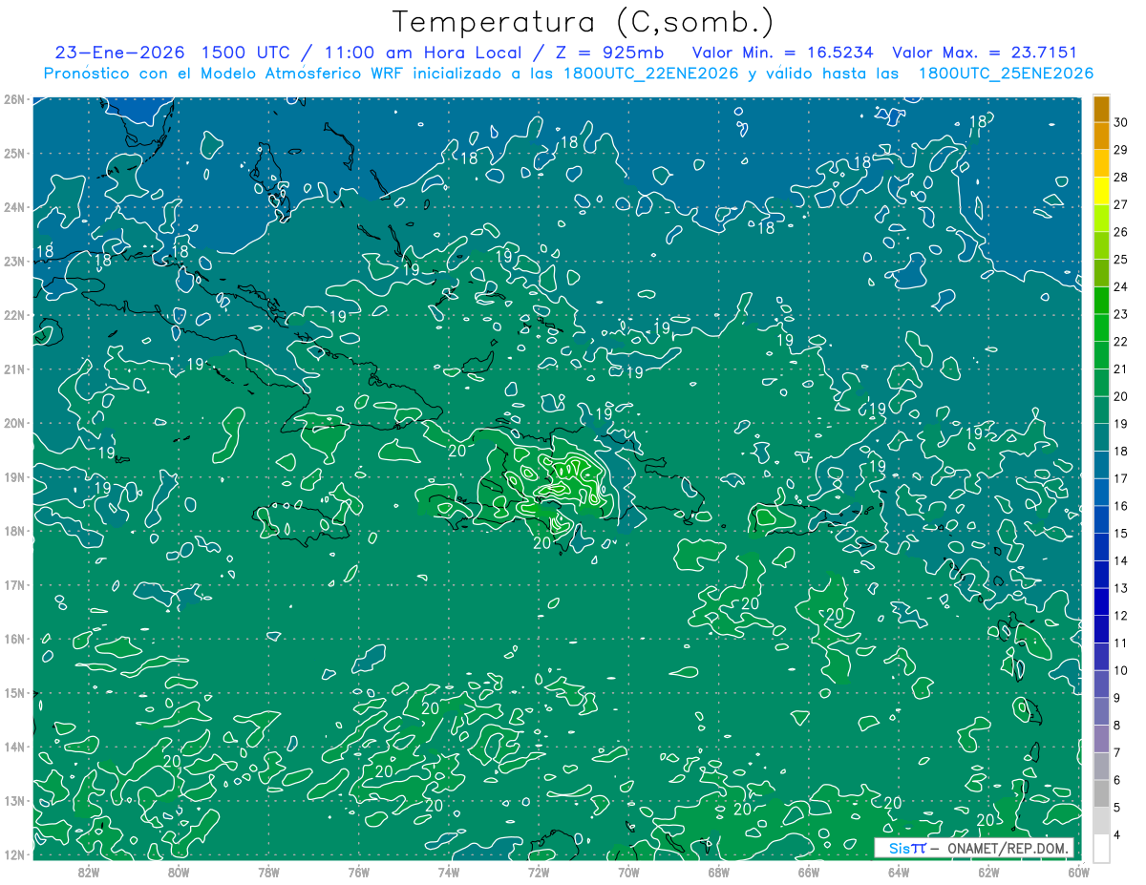Click the "14N" latitude axis label

(x=13, y=747)
